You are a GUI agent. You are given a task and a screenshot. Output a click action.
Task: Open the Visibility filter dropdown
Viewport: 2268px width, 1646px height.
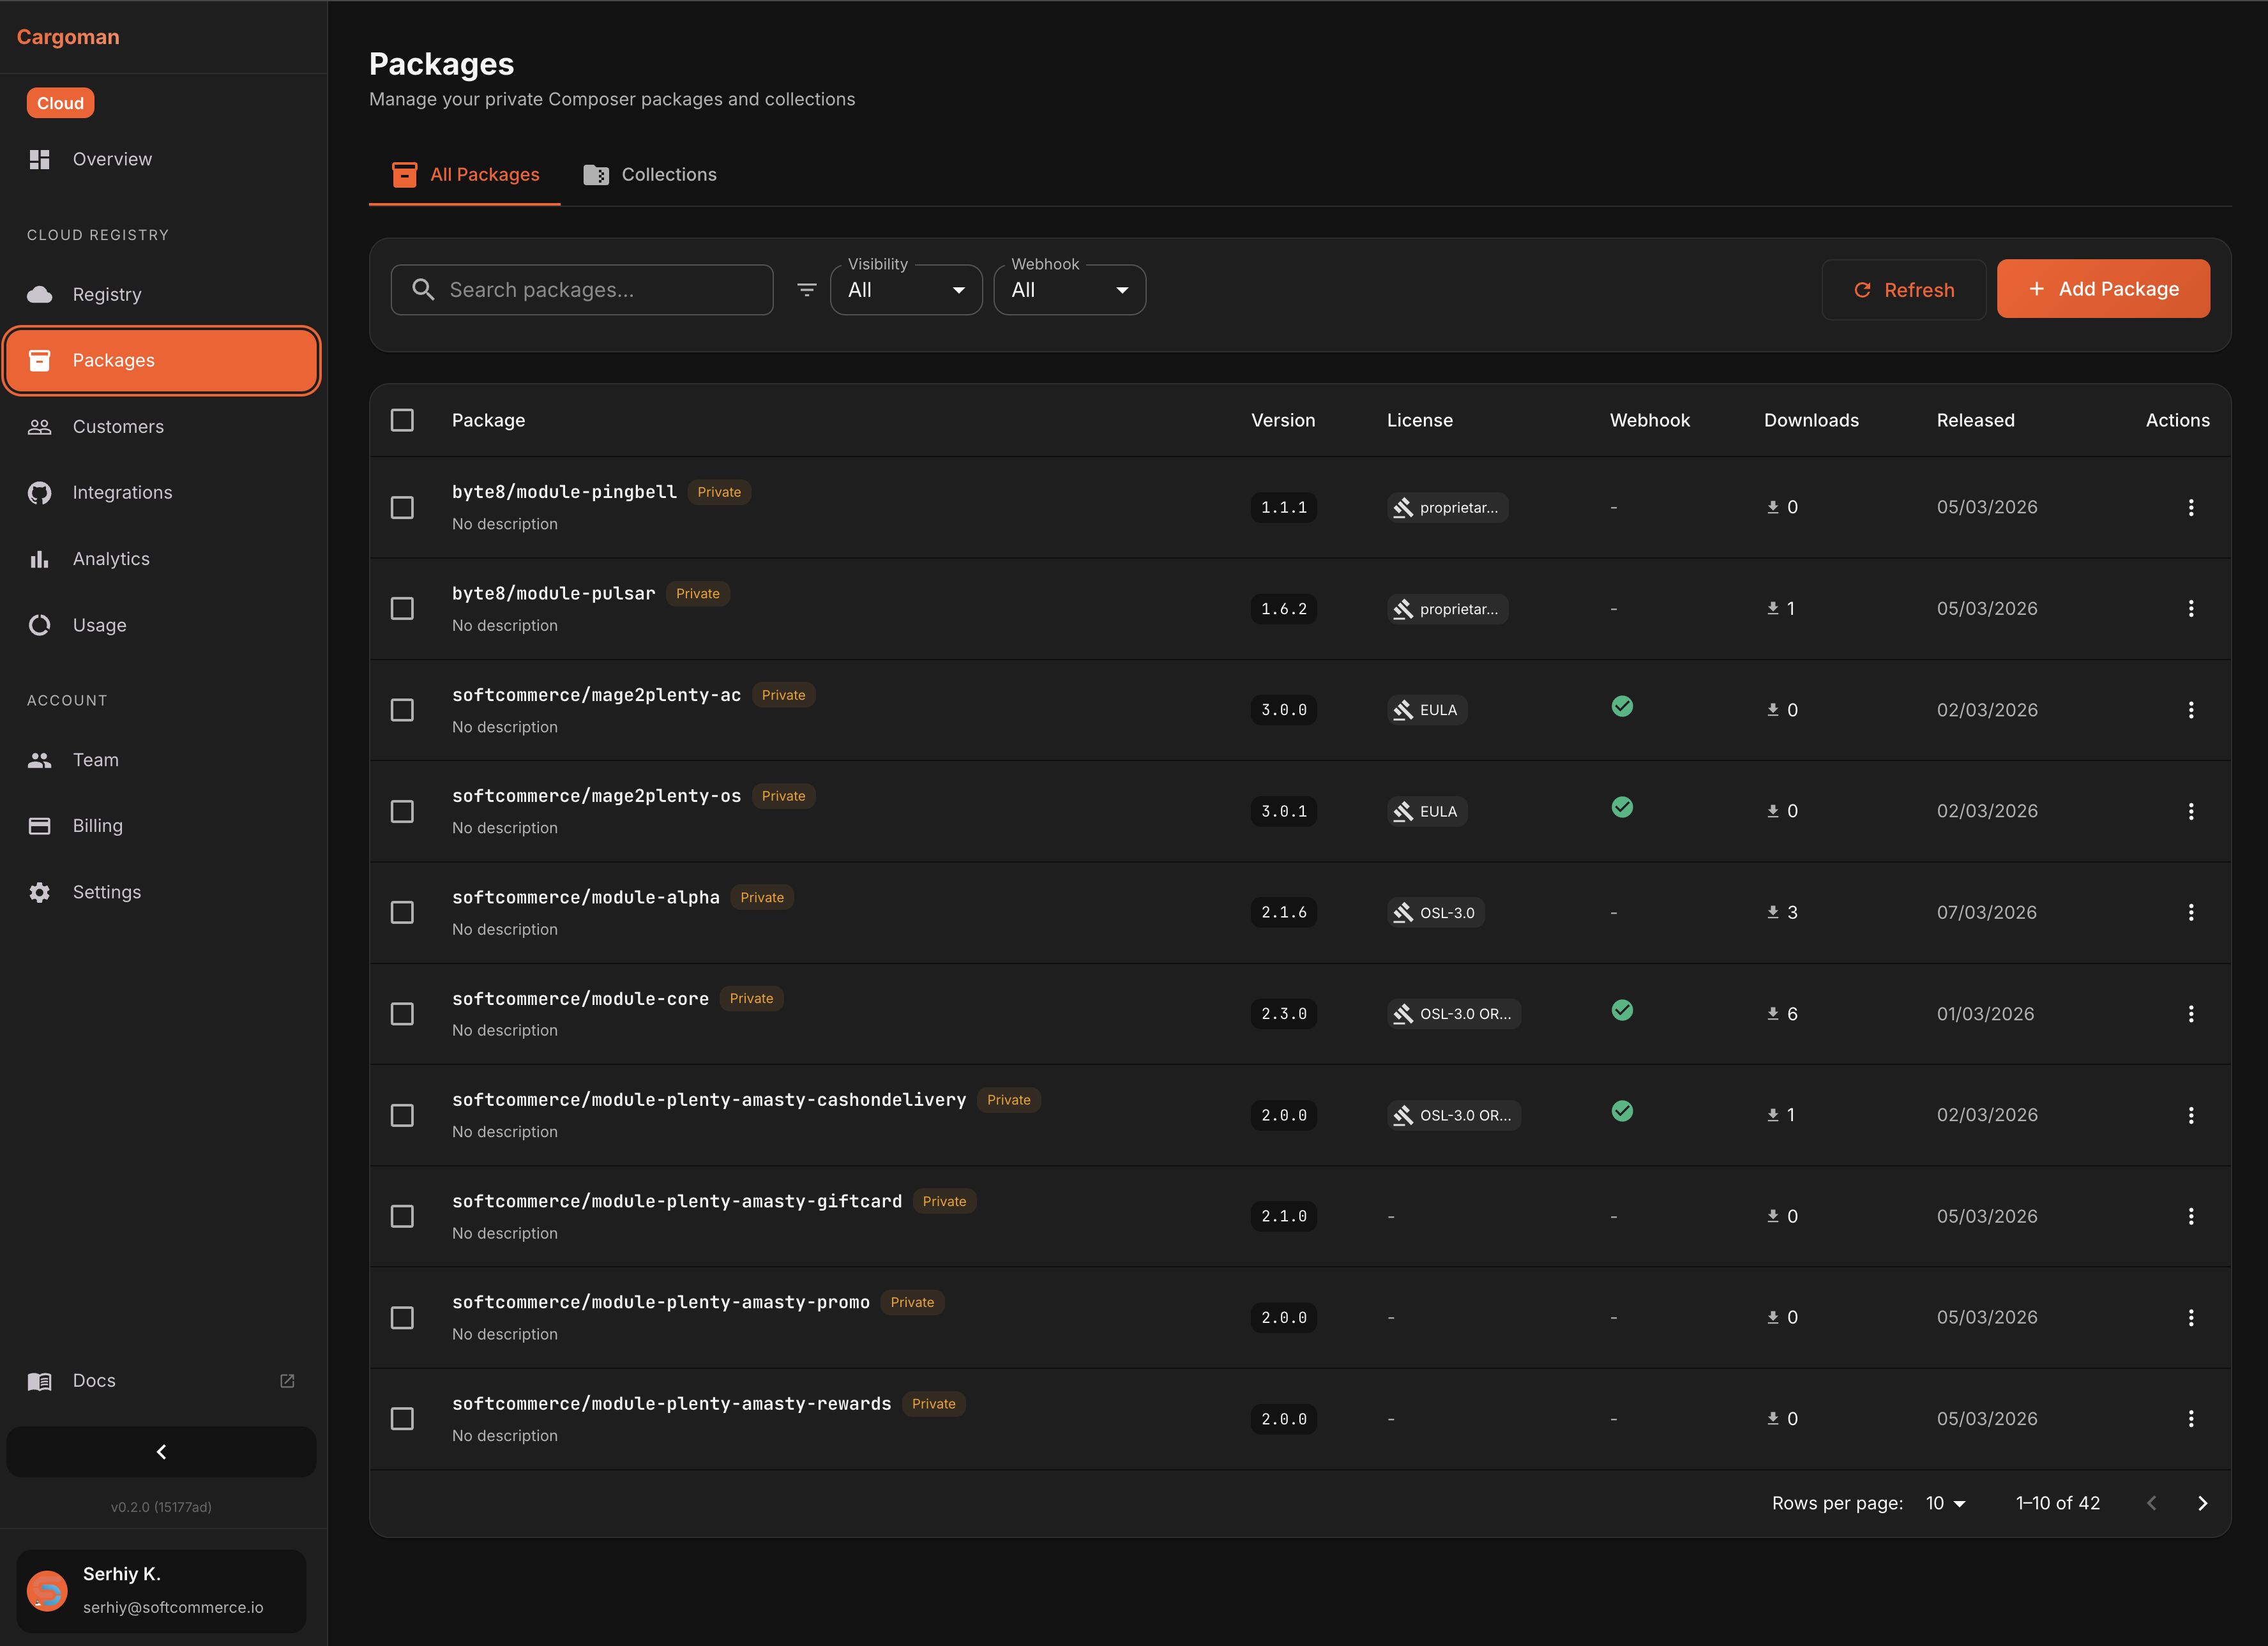coord(905,289)
